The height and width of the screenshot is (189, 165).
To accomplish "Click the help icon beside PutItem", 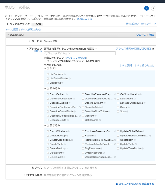I will (95, 136).
